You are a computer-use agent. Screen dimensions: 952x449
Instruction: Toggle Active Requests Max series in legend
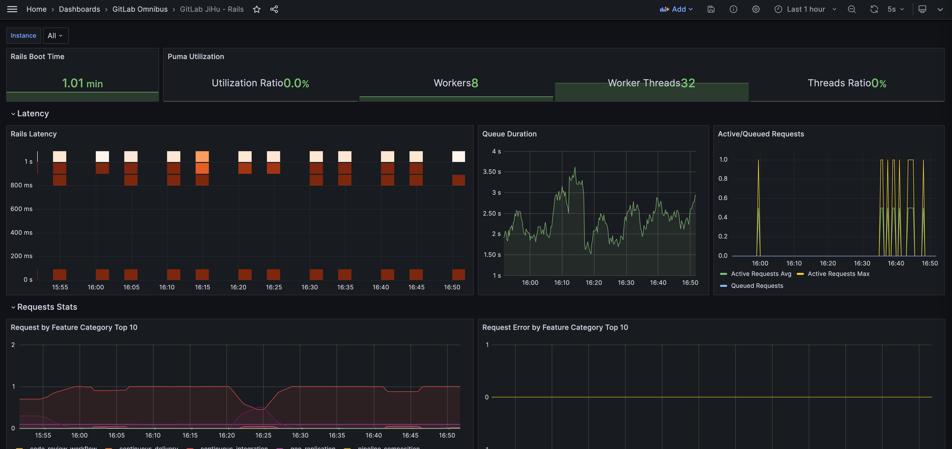click(838, 274)
